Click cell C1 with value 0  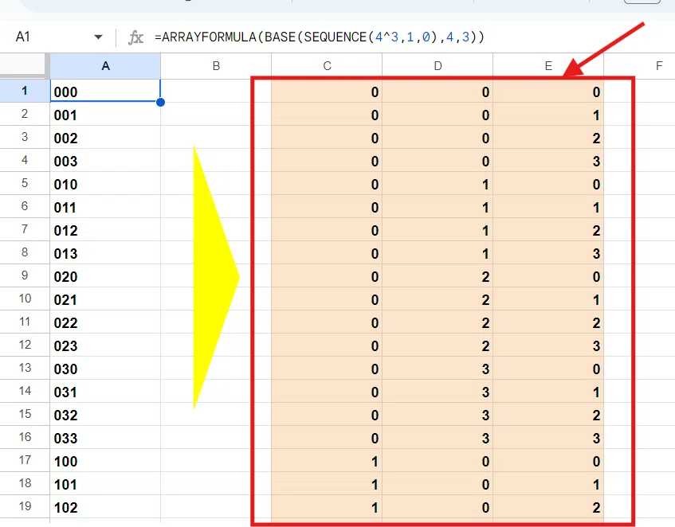[x=327, y=91]
